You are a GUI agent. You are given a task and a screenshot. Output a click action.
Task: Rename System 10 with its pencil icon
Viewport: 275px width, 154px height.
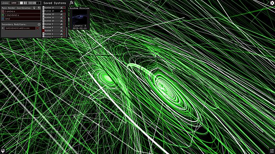pyautogui.click(x=61, y=21)
